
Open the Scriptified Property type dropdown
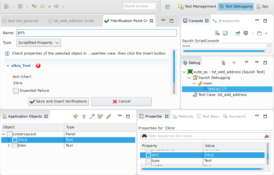[x=38, y=43]
